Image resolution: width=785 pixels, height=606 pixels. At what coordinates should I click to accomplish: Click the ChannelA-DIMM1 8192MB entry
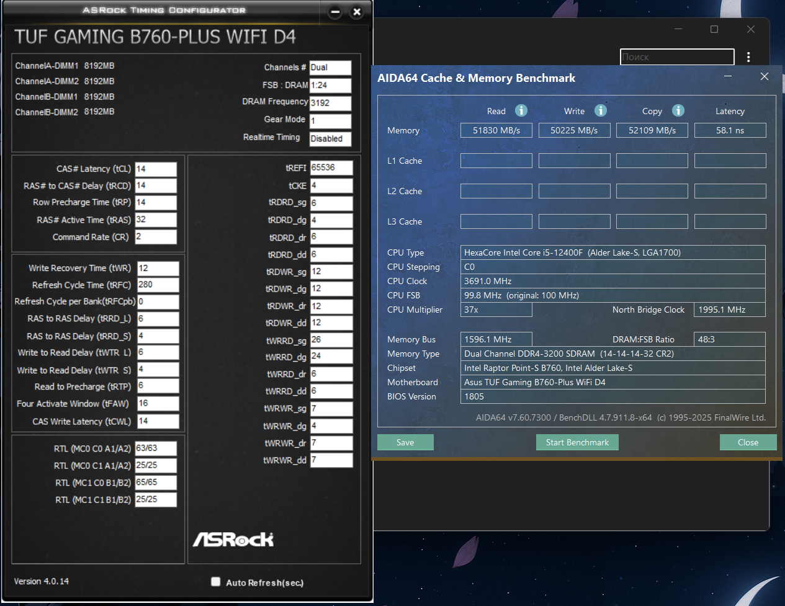click(x=65, y=66)
